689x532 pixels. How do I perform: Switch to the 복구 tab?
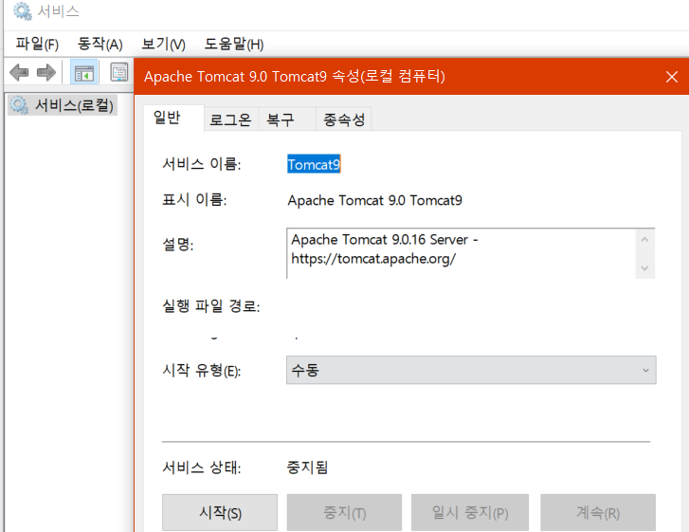(x=287, y=119)
